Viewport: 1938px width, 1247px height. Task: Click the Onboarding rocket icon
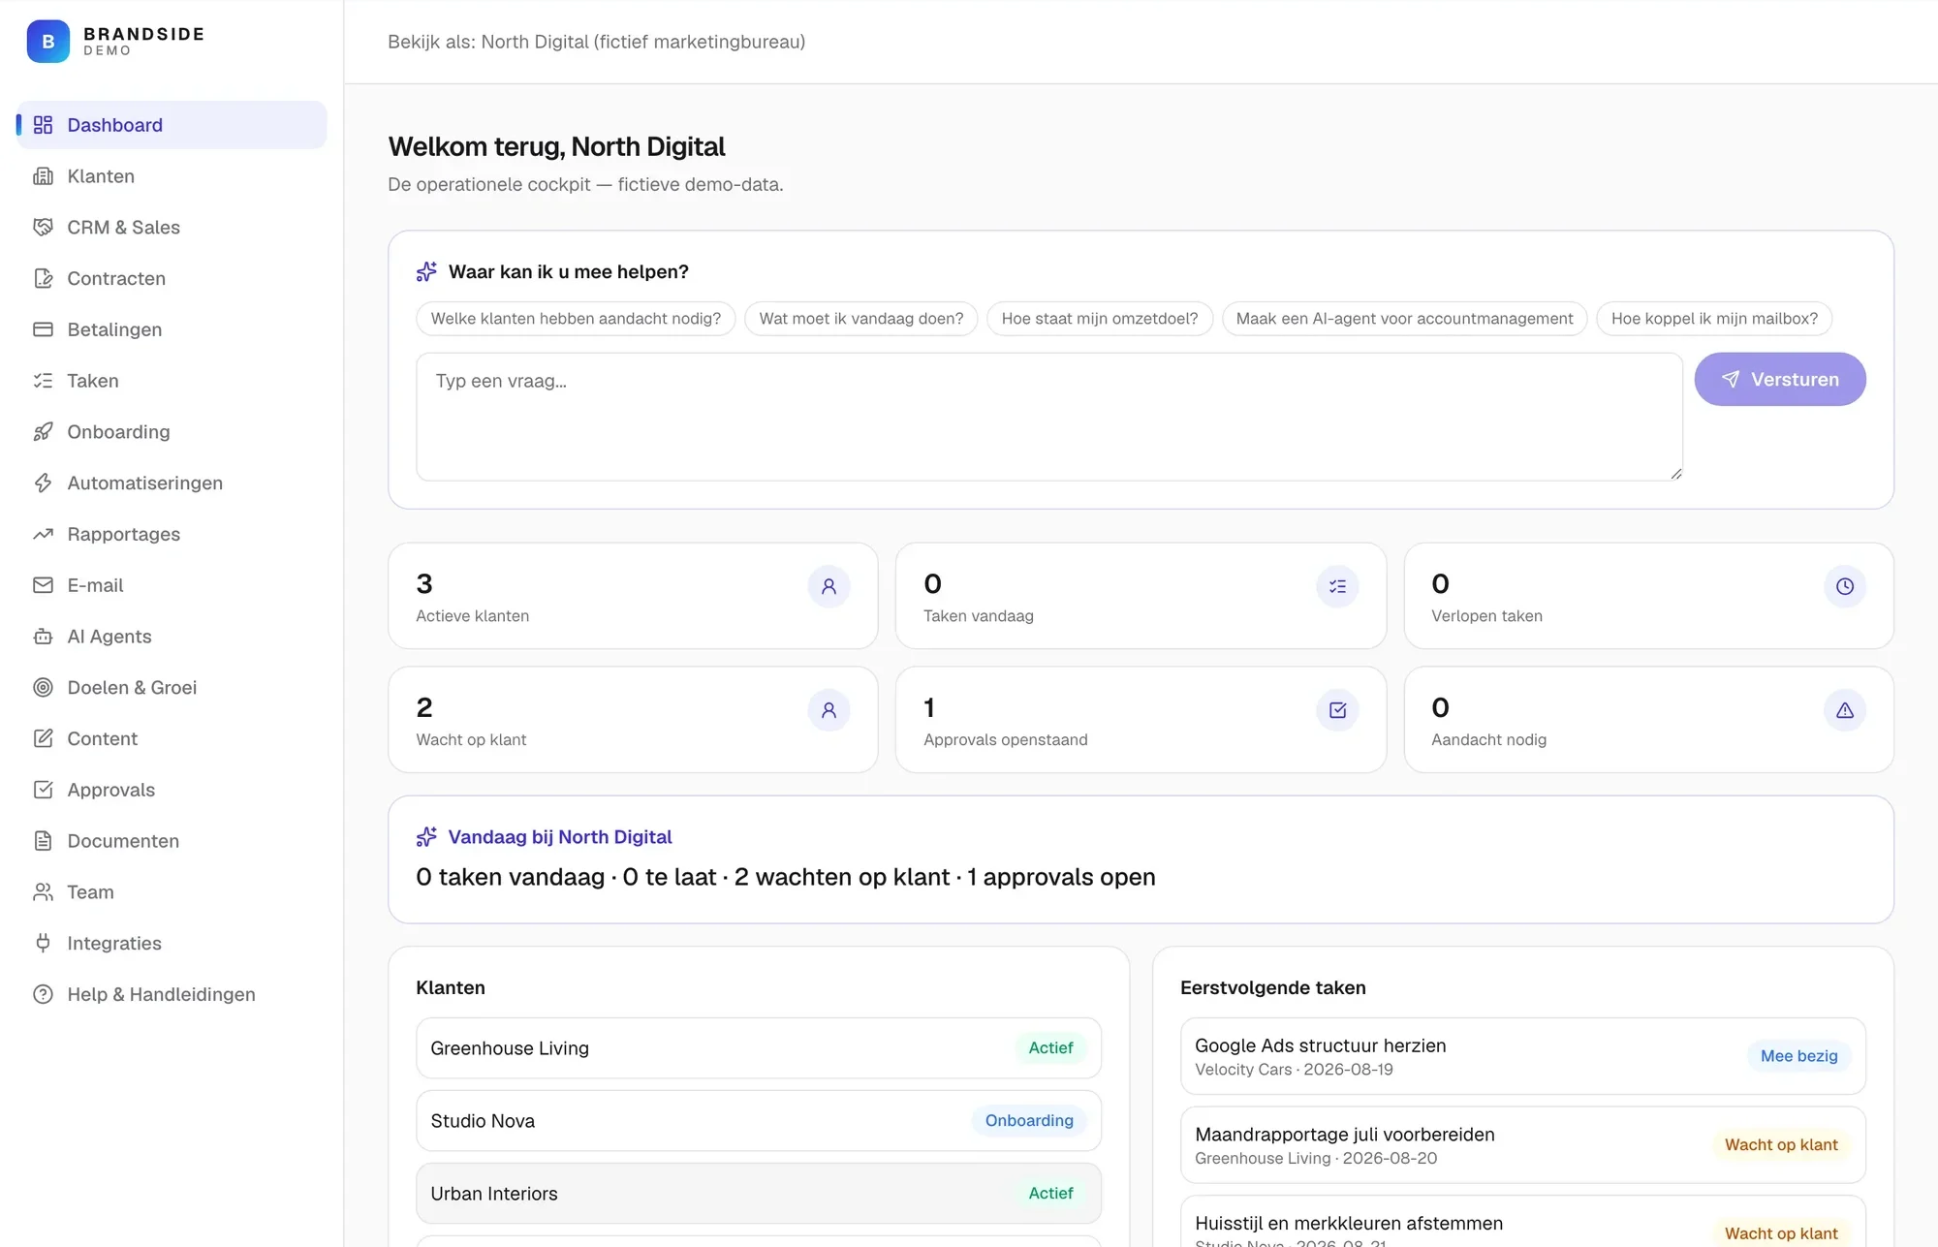[43, 432]
